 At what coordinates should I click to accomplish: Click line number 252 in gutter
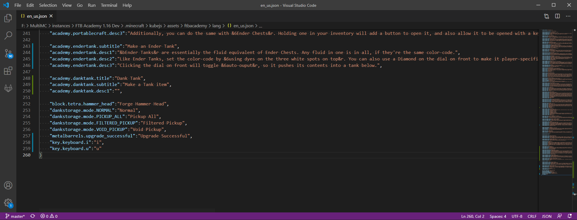coord(26,104)
